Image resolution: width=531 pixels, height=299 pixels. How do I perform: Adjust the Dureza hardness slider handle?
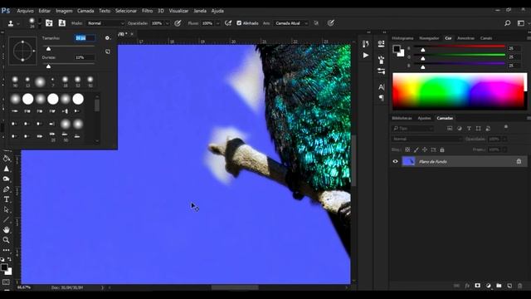click(x=48, y=66)
